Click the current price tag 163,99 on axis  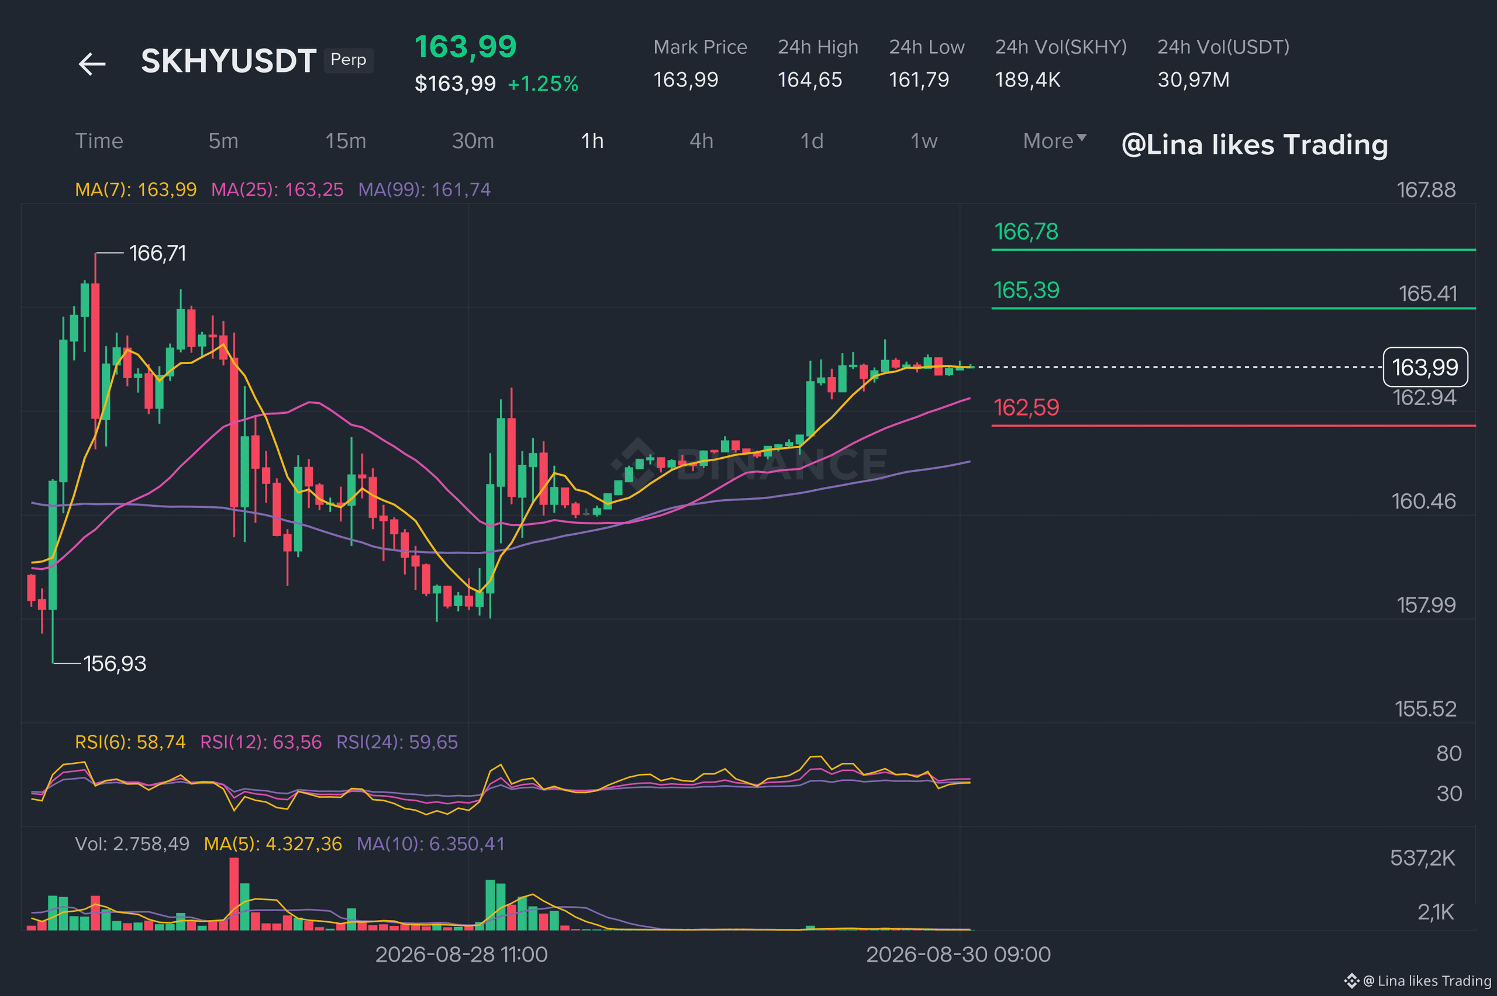[x=1425, y=367]
